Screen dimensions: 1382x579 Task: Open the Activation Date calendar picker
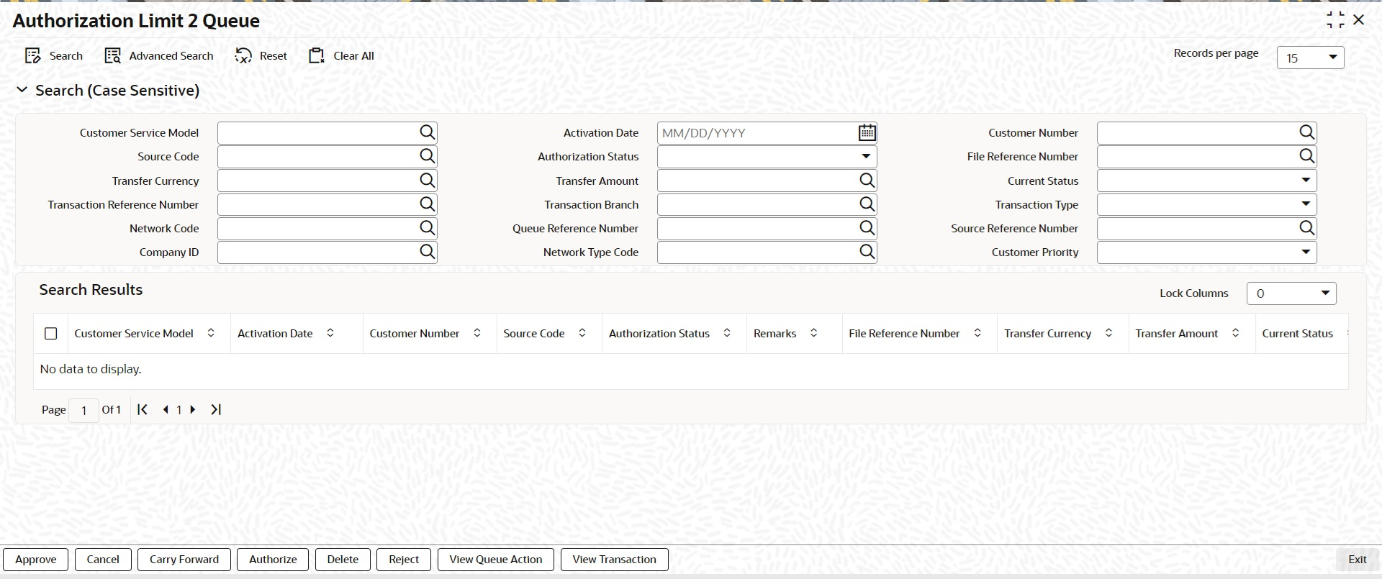[867, 132]
